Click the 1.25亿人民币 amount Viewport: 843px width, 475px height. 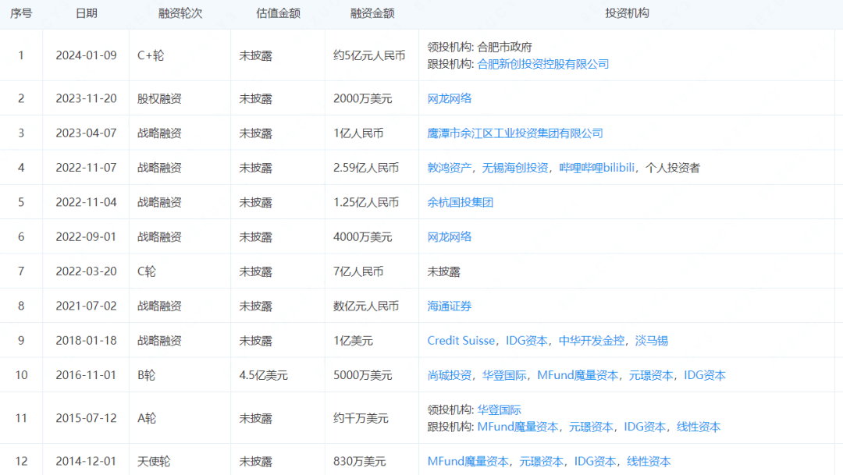(366, 202)
